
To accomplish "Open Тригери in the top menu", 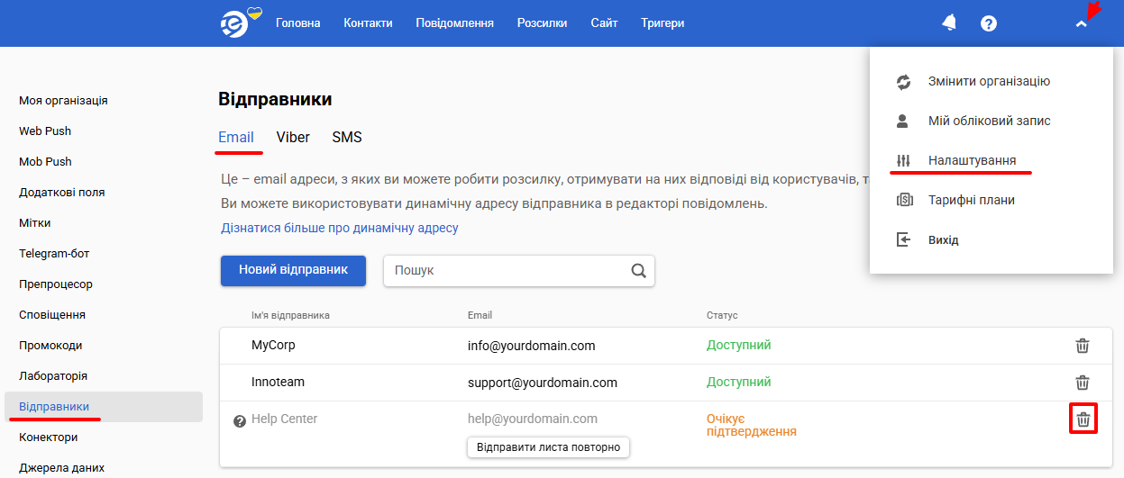I will tap(663, 23).
